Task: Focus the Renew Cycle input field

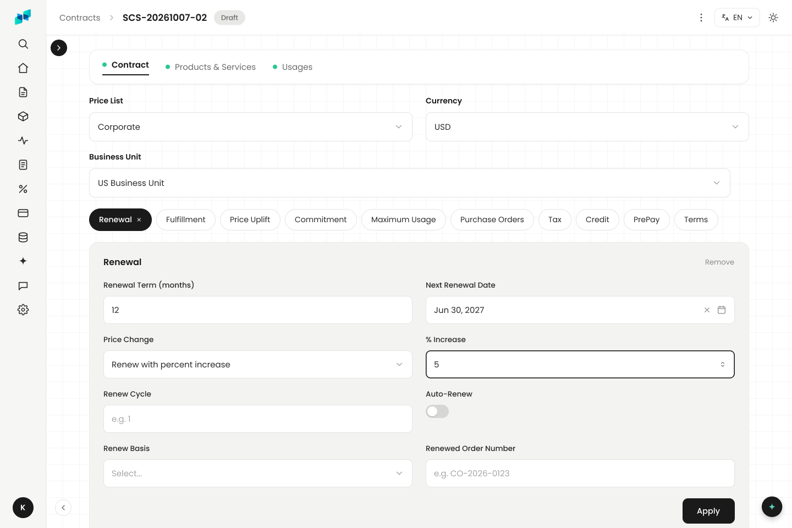Action: pos(258,419)
